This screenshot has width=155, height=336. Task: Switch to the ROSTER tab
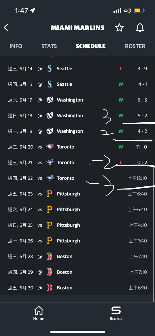point(135,46)
